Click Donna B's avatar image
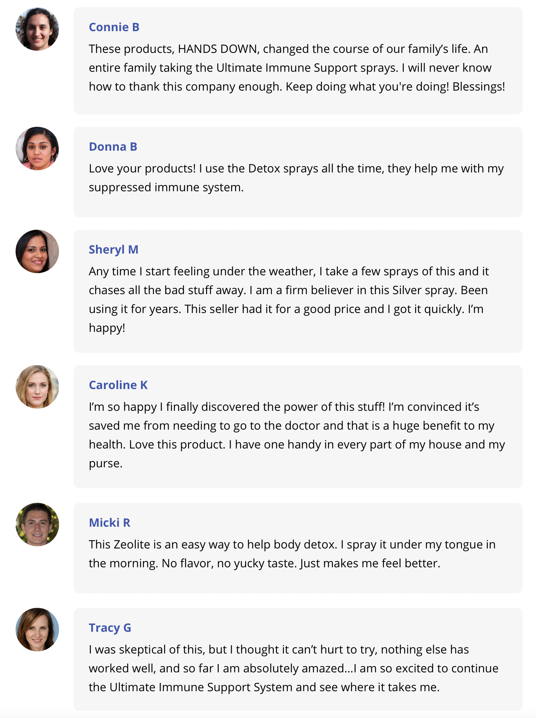The image size is (536, 718). tap(37, 149)
